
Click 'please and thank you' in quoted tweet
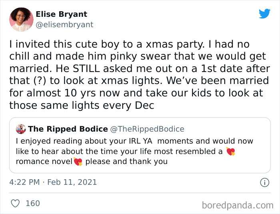[x=126, y=162]
